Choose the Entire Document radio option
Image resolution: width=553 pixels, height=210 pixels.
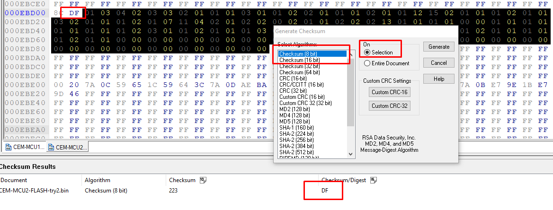(x=367, y=63)
